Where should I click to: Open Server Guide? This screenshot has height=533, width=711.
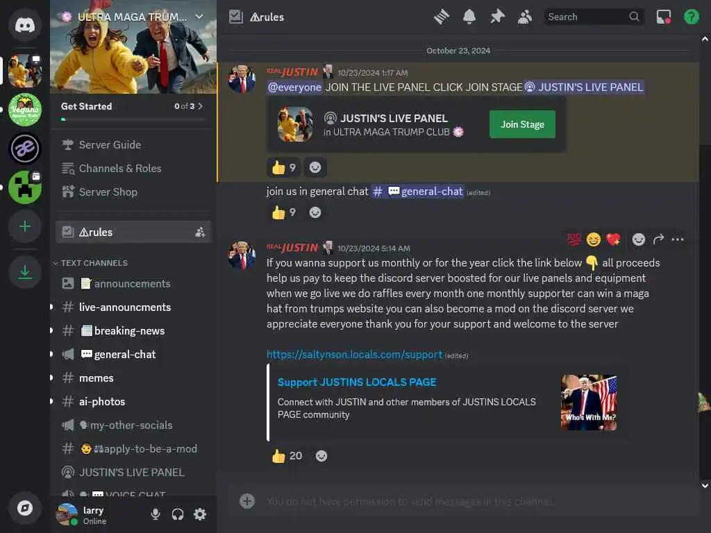[x=133, y=144]
